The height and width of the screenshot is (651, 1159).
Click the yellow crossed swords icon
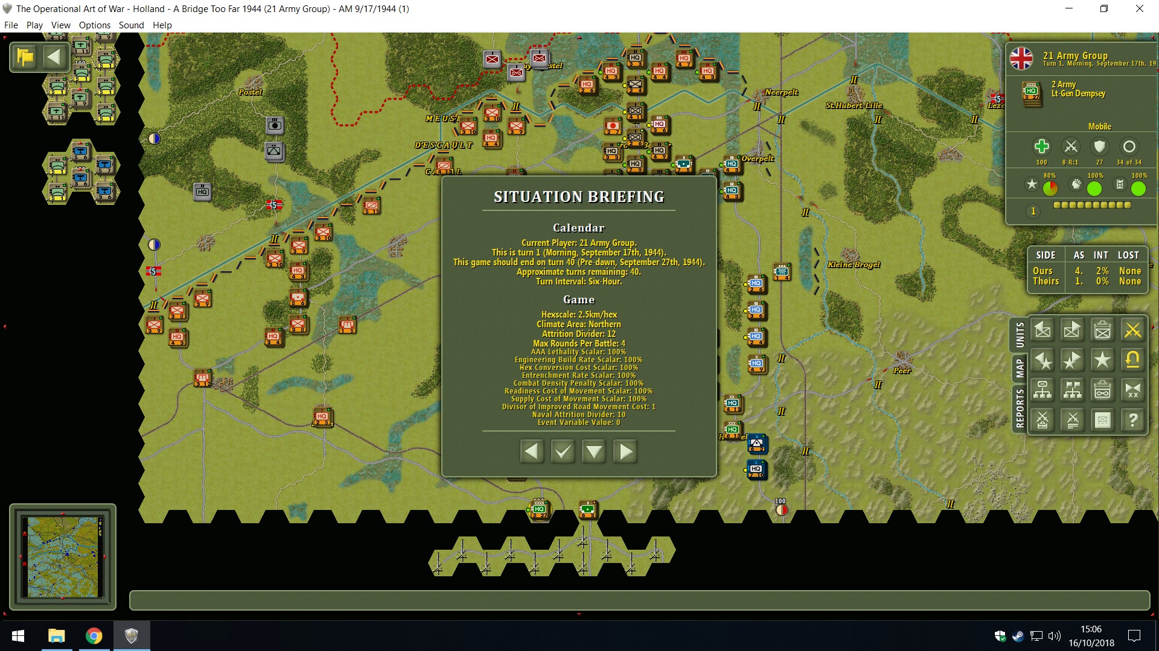point(1133,330)
